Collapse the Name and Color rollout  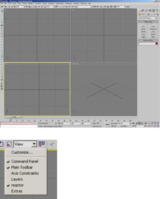click(x=148, y=40)
